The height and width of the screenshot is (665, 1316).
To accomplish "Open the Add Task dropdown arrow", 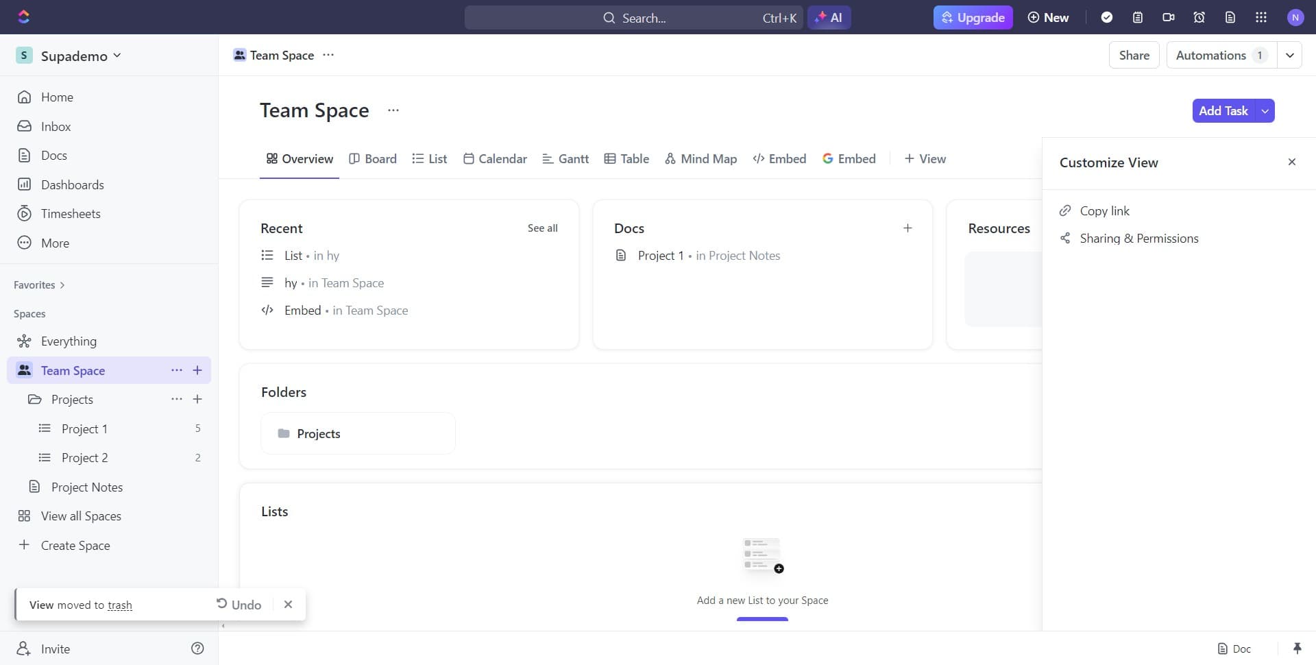I will 1265,111.
